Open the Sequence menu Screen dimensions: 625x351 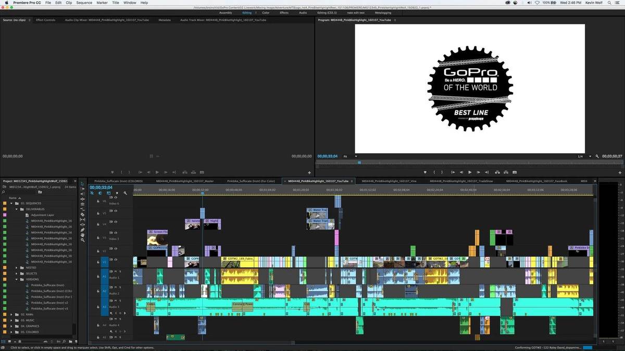coord(84,3)
